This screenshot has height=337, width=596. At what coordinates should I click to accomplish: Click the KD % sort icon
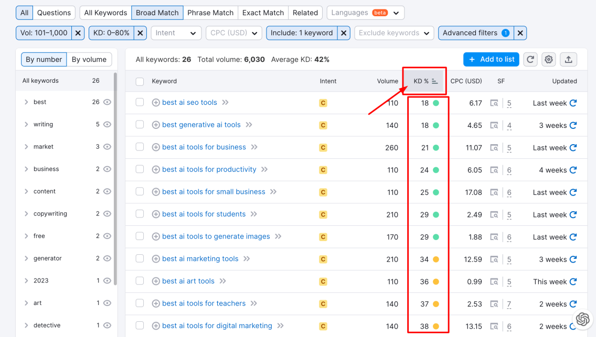coord(435,81)
